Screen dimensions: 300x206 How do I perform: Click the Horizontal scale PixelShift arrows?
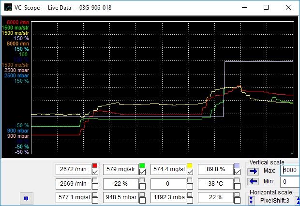tap(251, 200)
